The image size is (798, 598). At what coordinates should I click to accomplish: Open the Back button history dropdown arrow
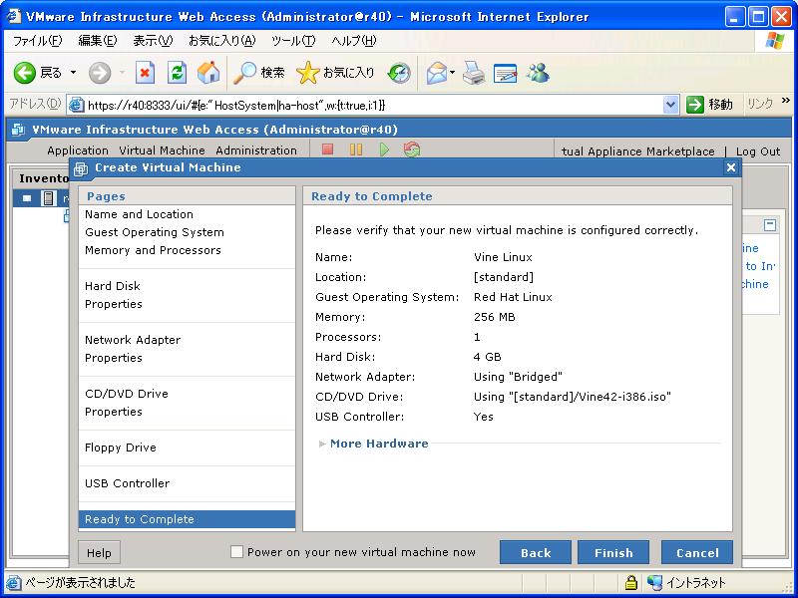[73, 73]
